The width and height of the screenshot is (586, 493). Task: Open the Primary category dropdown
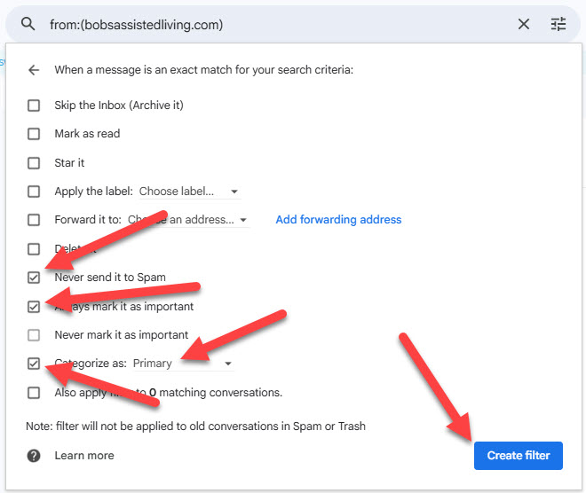(x=182, y=364)
